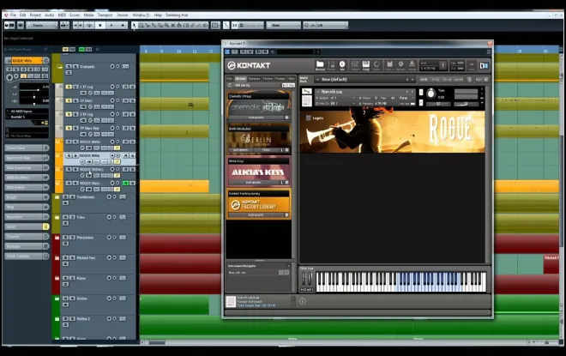Toggle the Cycle loop button in transport

pyautogui.click(x=89, y=25)
